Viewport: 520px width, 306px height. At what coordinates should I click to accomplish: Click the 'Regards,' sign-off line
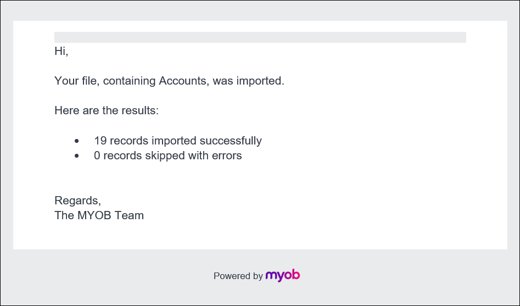coord(77,201)
